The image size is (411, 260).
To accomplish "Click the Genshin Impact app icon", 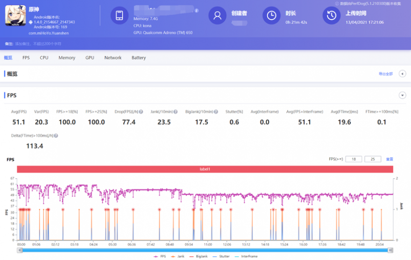I will click(15, 15).
